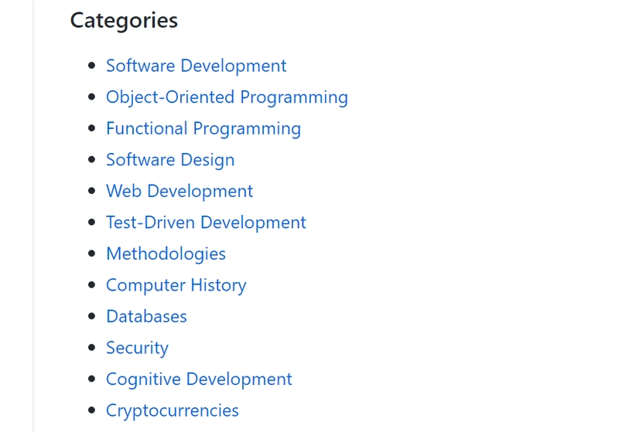Click the bullet before Cryptocurrencies
Viewport: 619px width, 432px height.
(x=92, y=410)
